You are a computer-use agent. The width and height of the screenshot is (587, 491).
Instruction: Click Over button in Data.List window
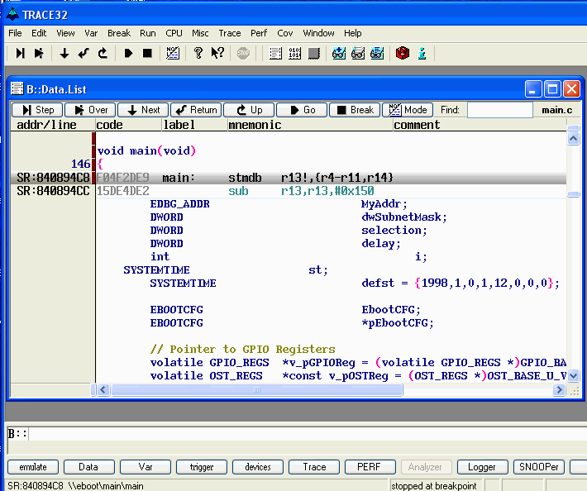point(90,110)
